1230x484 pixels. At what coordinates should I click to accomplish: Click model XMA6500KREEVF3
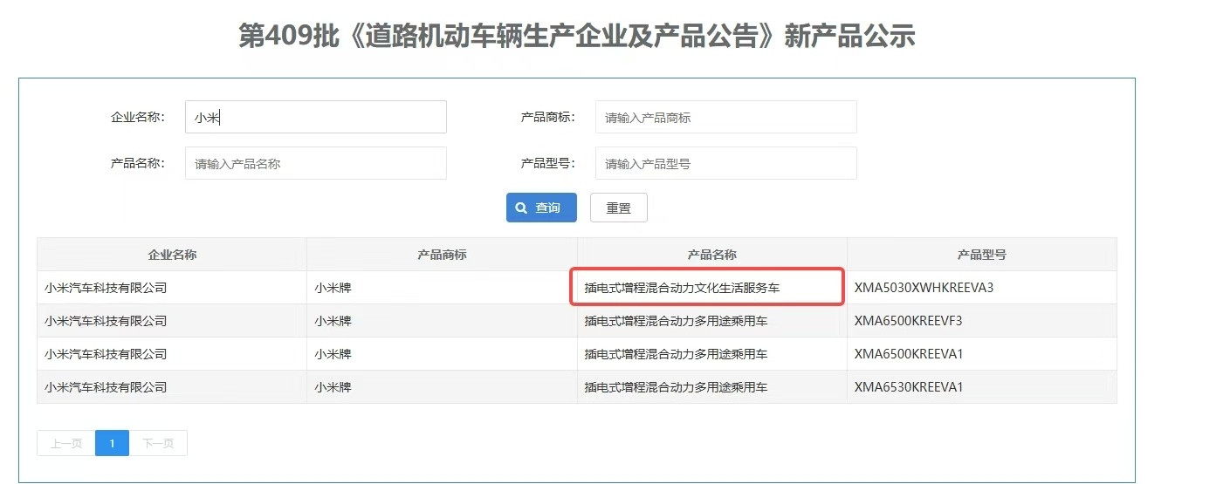(x=909, y=321)
